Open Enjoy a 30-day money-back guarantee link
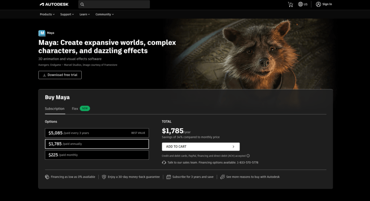The height and width of the screenshot is (201, 370). [134, 177]
